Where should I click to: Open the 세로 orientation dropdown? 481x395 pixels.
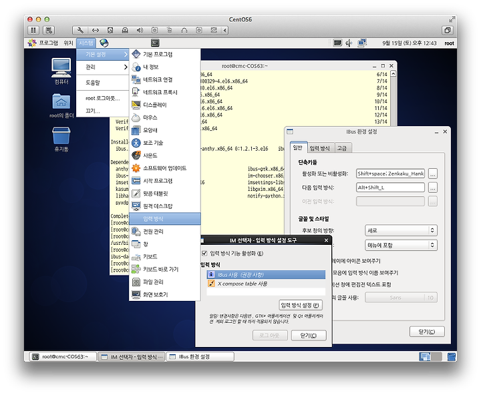(x=401, y=230)
